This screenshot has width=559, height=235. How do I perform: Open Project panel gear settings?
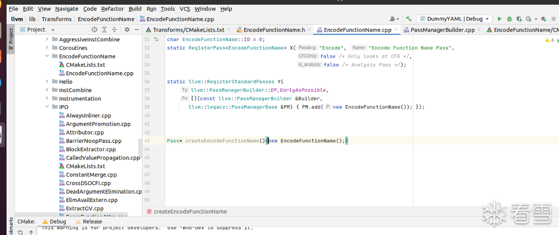[x=127, y=30]
